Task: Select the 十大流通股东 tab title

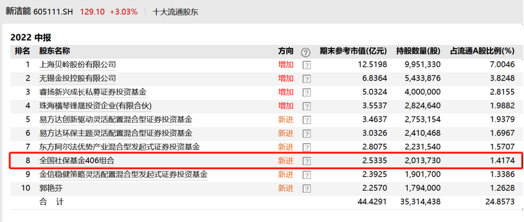Action: [x=176, y=12]
